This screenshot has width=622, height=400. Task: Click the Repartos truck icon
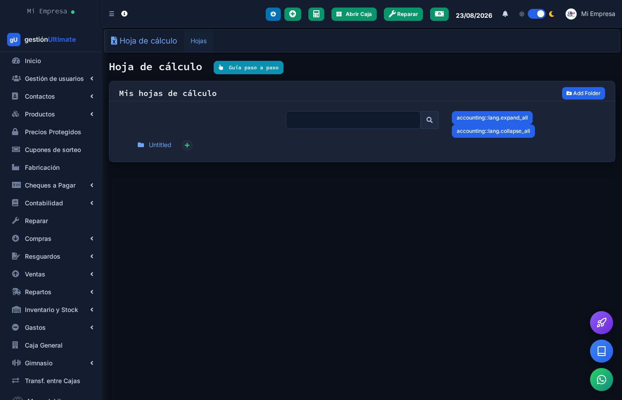tap(16, 292)
